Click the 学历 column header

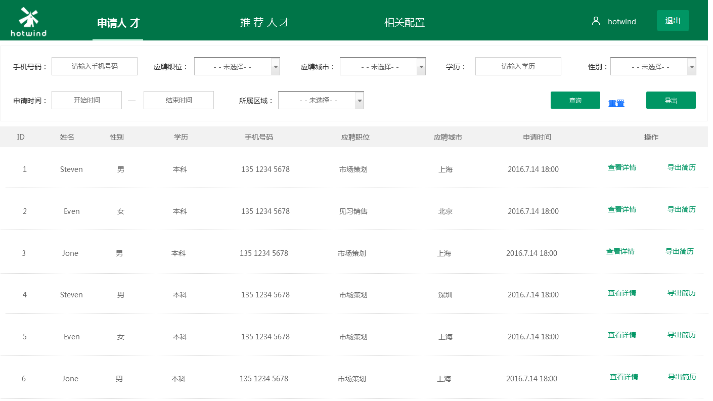point(181,138)
